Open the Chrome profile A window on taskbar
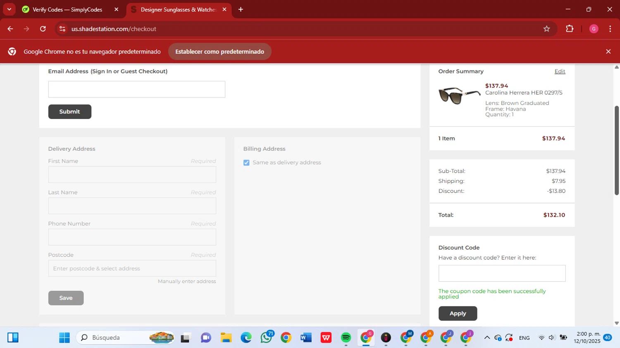The image size is (620, 348). 426,338
